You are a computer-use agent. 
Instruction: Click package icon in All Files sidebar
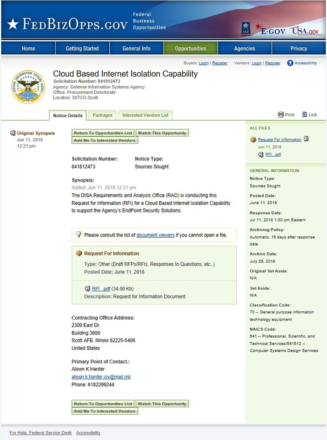tap(253, 139)
